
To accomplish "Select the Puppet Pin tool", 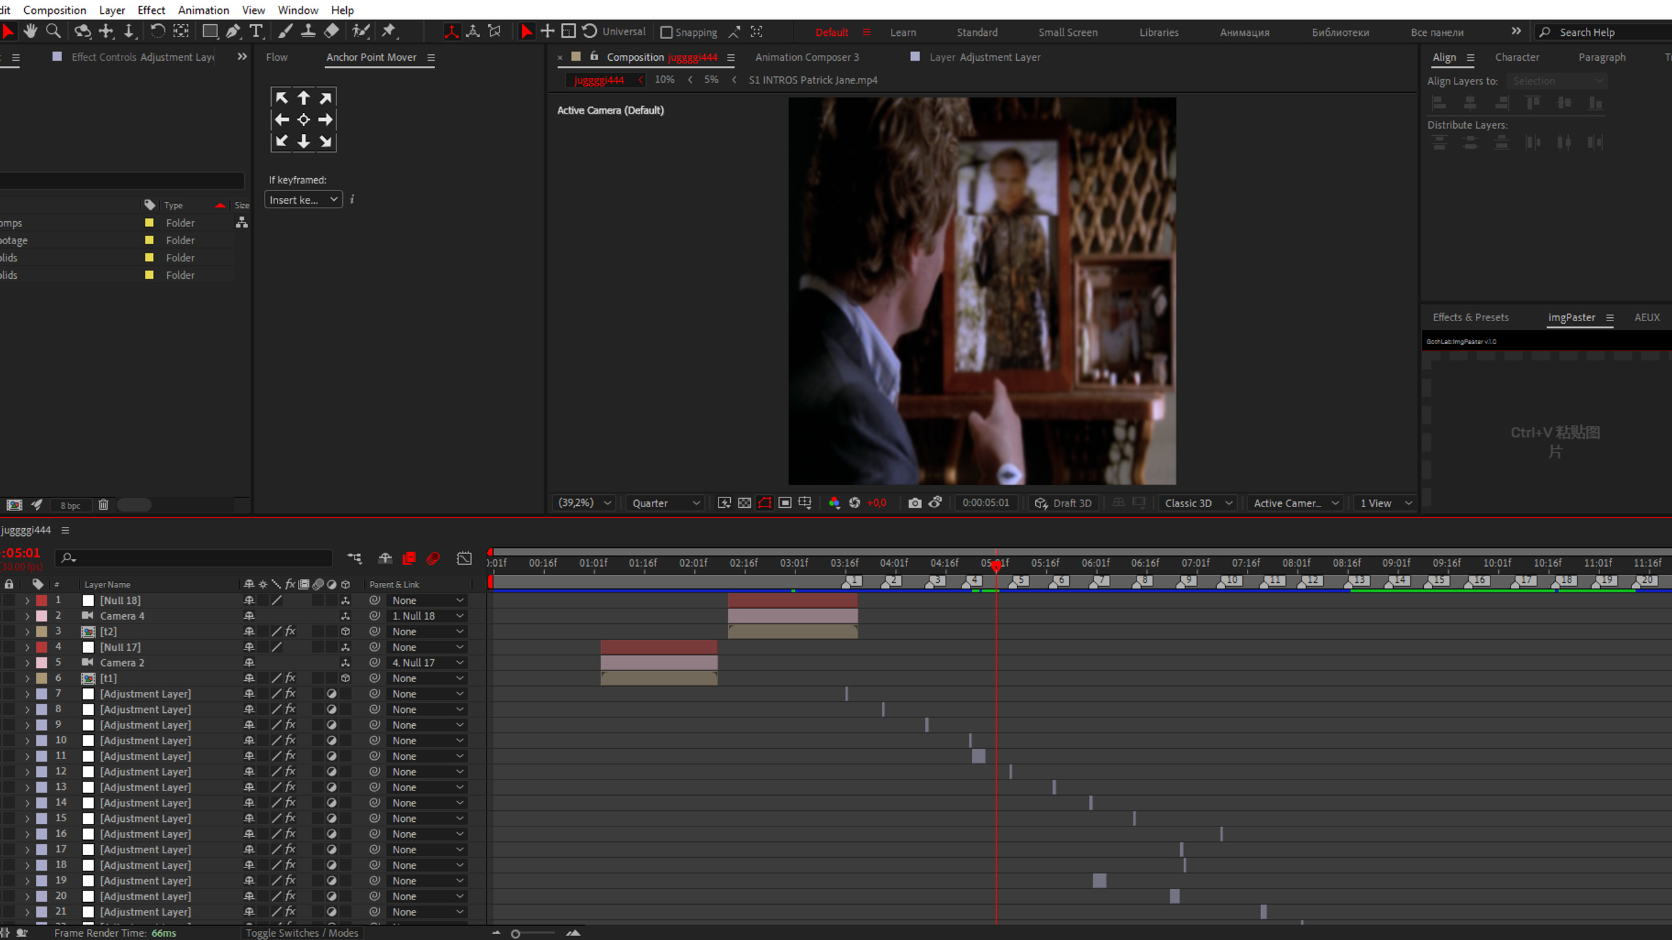I will click(x=389, y=31).
